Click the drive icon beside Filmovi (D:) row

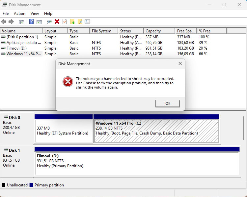tap(3, 48)
